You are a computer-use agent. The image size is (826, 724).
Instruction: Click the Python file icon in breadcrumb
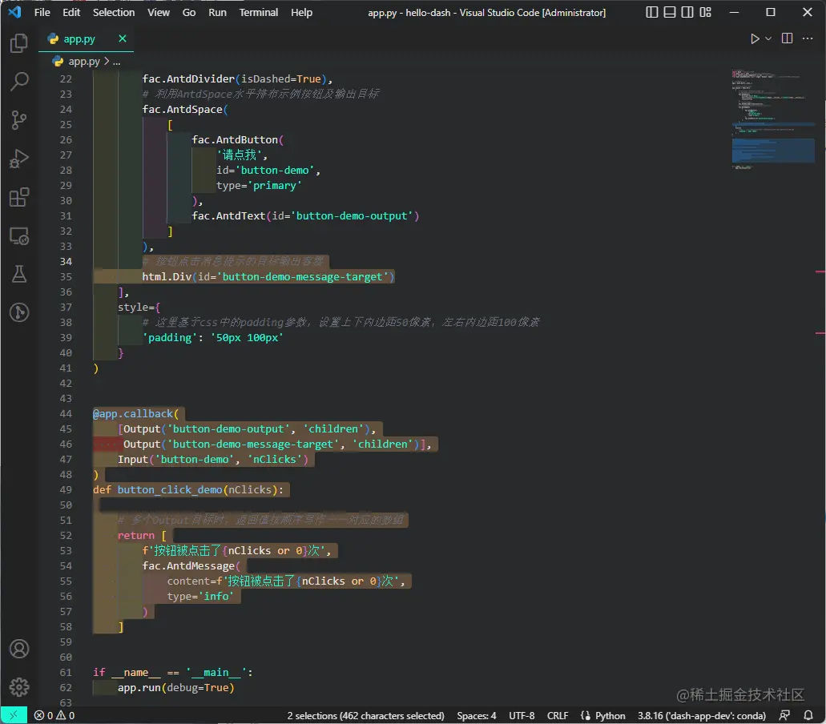click(58, 62)
